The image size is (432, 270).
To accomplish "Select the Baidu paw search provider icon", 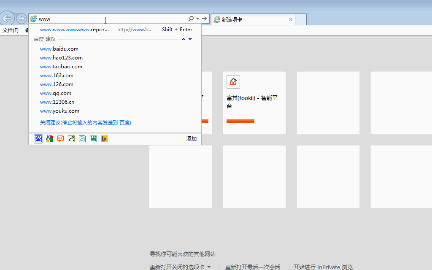I will click(x=38, y=139).
